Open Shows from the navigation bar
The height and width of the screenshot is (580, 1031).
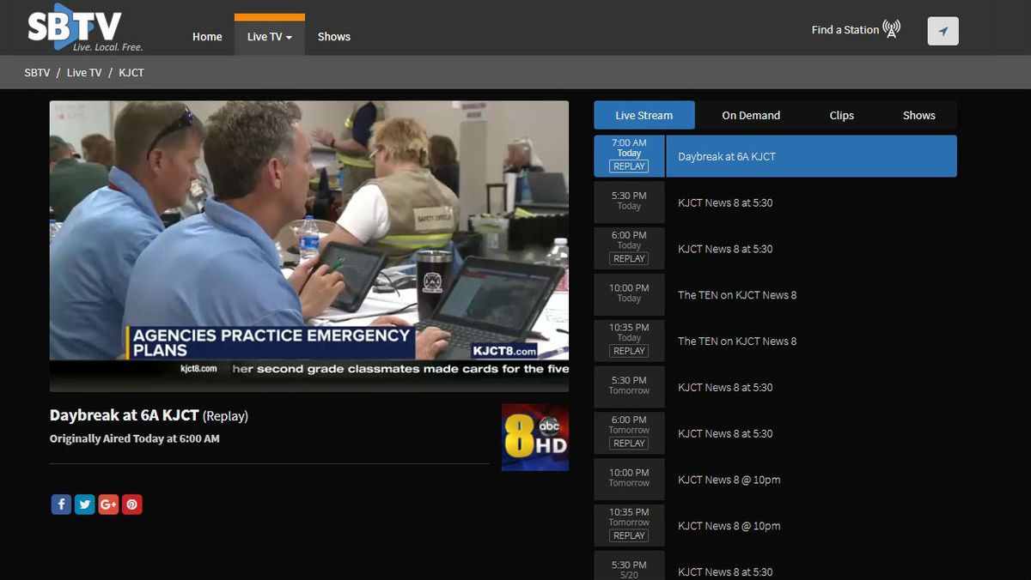[x=334, y=36]
